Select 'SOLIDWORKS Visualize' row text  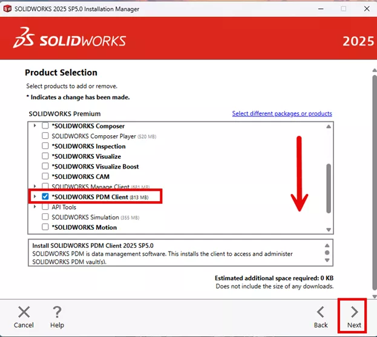pyautogui.click(x=87, y=156)
